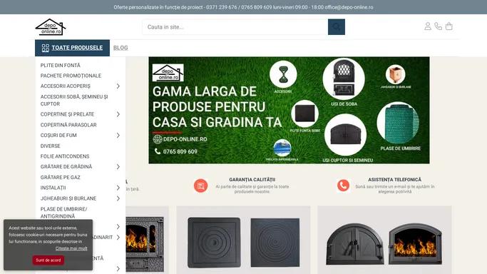Expand Instalații submenu arrow

click(118, 188)
